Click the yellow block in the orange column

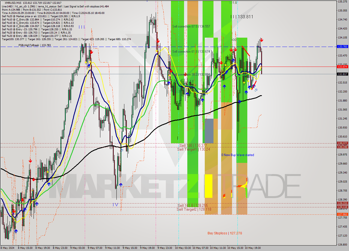[208, 186]
